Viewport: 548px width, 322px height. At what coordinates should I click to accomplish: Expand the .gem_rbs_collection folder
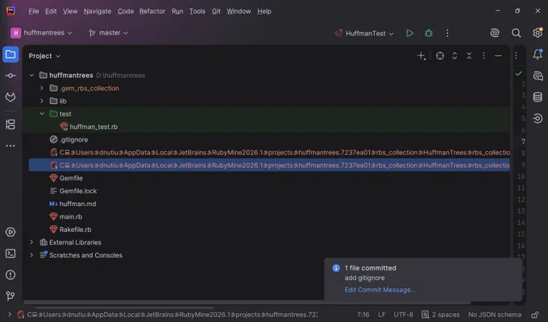(x=42, y=88)
